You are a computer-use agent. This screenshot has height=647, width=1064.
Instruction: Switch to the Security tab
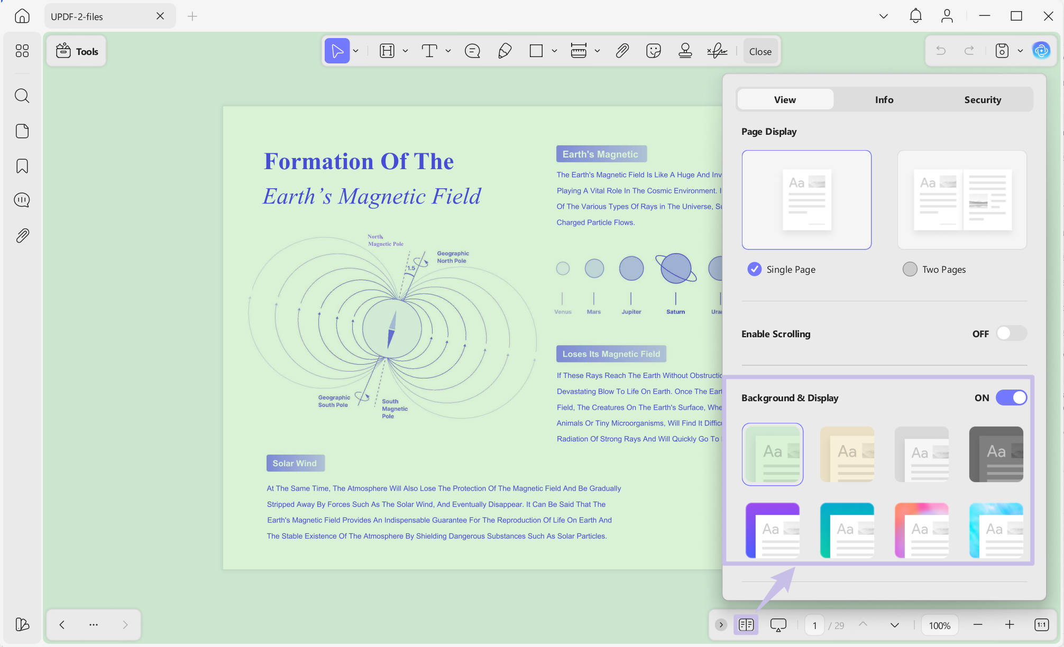coord(982,99)
